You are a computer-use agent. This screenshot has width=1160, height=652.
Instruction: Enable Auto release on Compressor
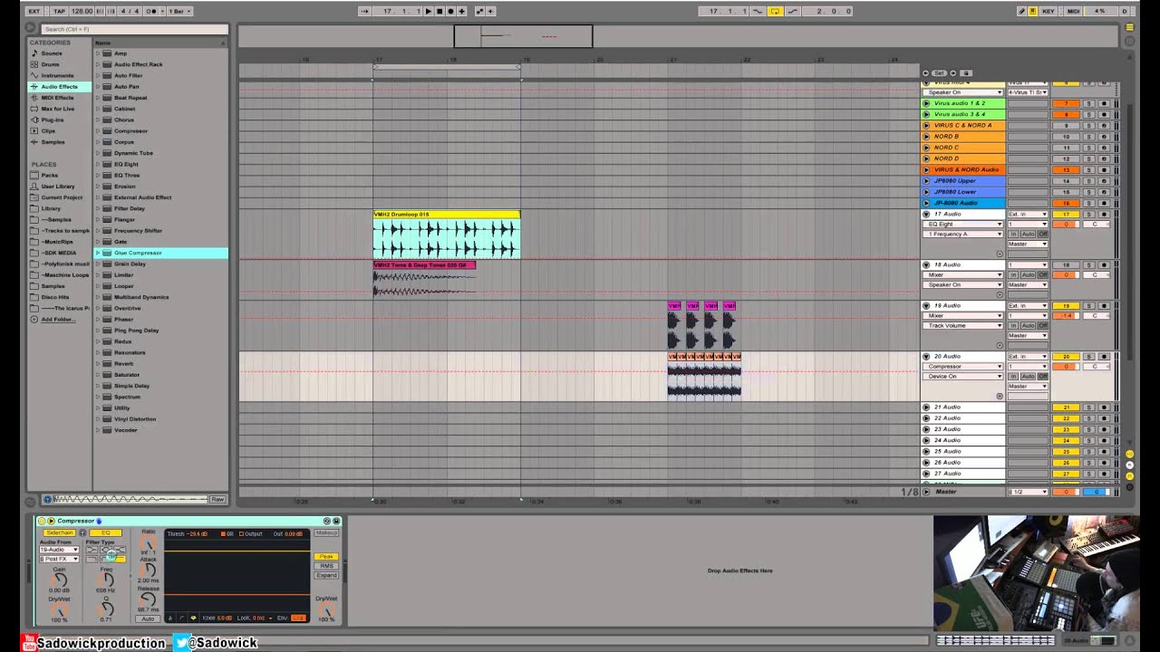pos(149,618)
